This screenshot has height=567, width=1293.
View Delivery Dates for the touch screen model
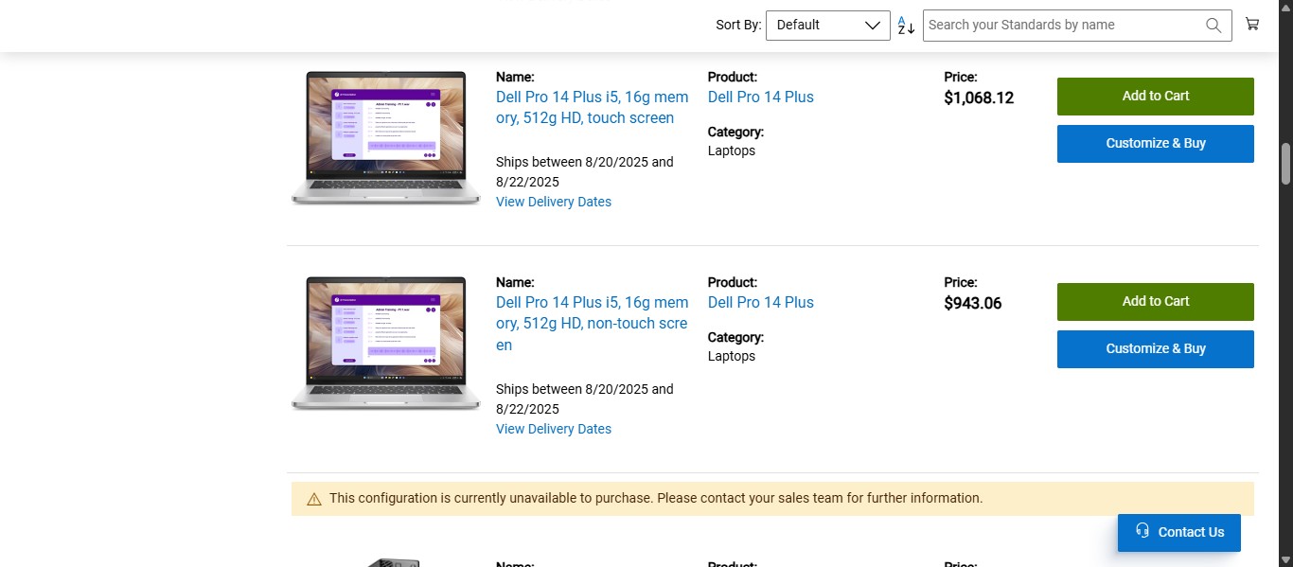tap(553, 202)
